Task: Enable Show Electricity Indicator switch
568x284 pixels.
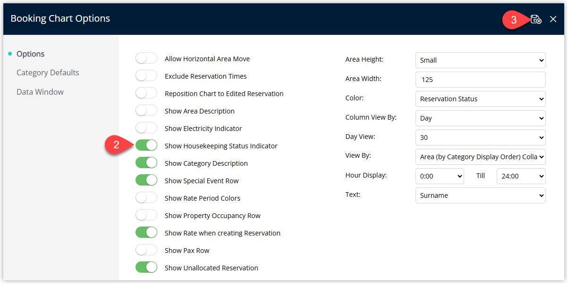Action: point(146,128)
